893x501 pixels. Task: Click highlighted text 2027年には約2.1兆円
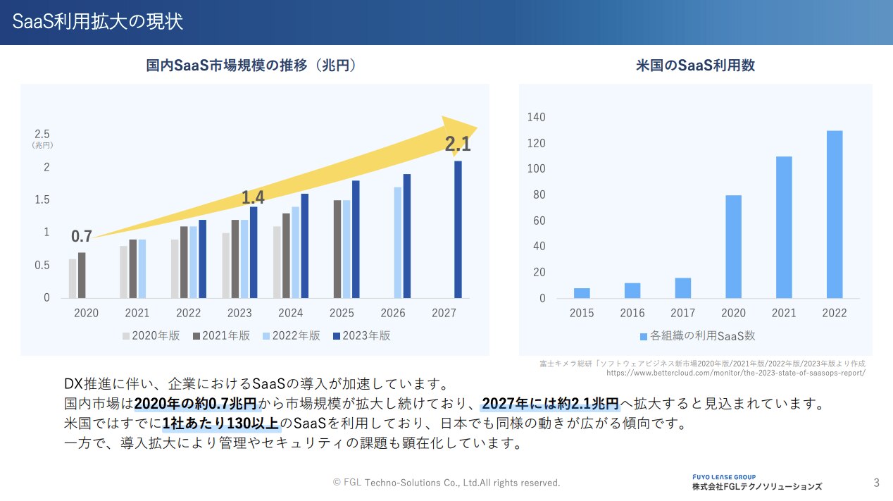click(x=550, y=404)
